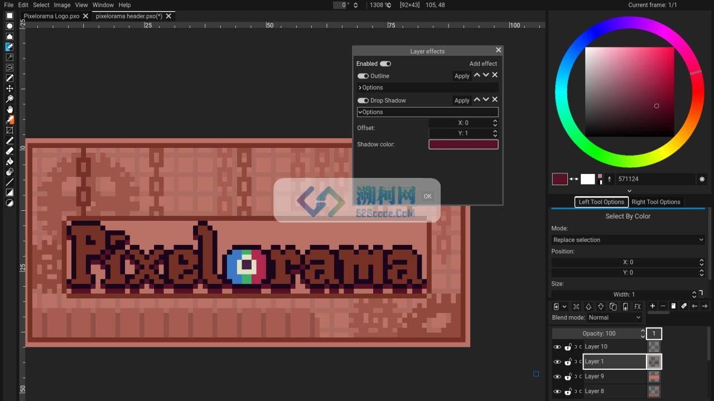Expand color picker options chevron below hex
The width and height of the screenshot is (714, 401).
pos(630,191)
